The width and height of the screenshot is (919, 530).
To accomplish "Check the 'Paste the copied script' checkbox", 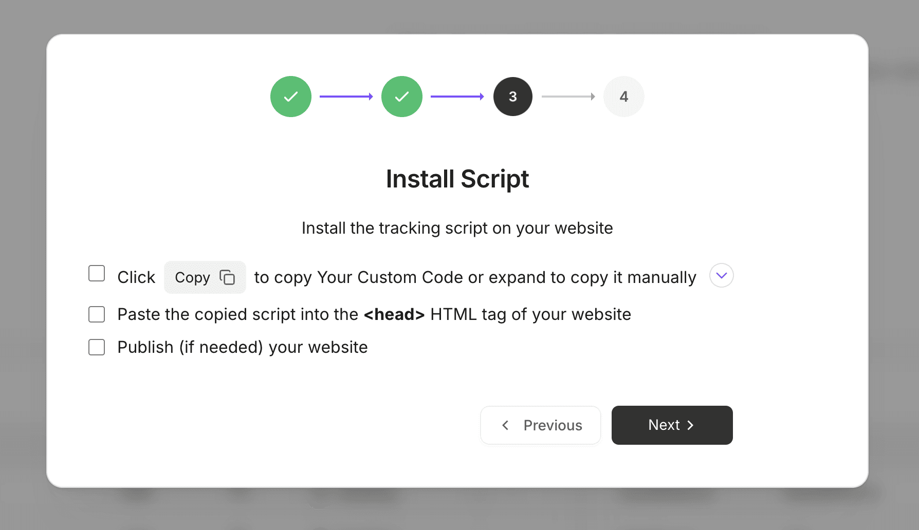I will [x=96, y=314].
